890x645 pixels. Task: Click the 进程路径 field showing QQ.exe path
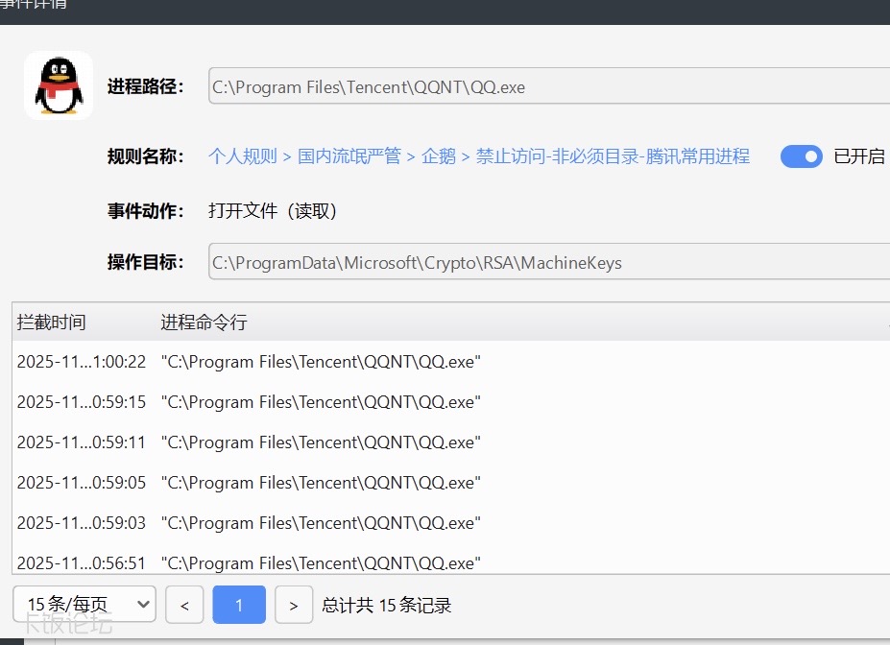pyautogui.click(x=549, y=85)
